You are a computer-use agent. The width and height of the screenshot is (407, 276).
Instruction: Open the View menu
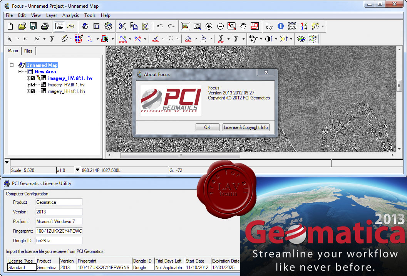click(x=36, y=15)
